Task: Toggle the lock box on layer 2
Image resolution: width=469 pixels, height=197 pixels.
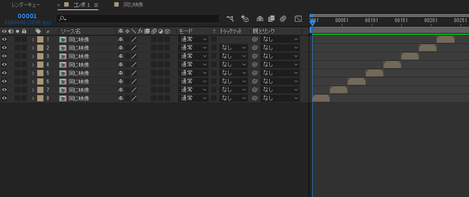Action: 24,48
